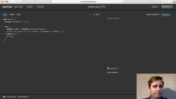Open New Pad
Screen dimensions: 176x99
(x=19, y=7)
